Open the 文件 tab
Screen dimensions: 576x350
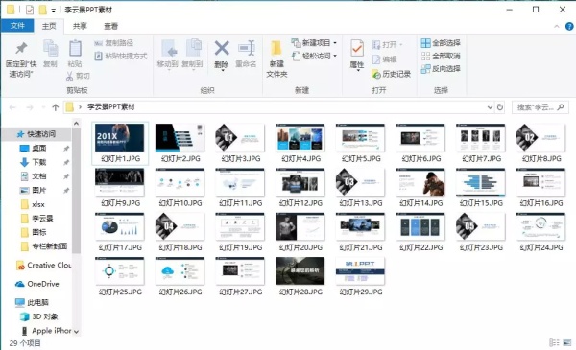pos(17,26)
